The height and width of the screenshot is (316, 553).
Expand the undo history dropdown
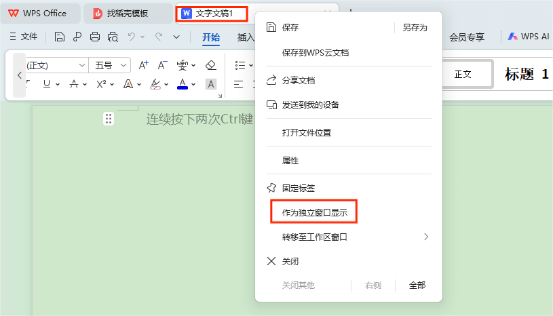[x=142, y=37]
